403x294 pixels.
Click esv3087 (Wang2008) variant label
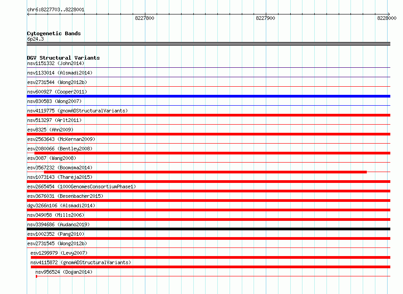[x=52, y=158]
